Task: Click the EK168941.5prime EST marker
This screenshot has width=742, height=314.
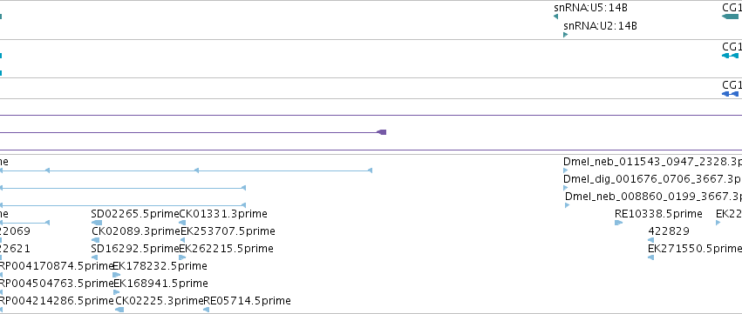Action: pyautogui.click(x=117, y=292)
